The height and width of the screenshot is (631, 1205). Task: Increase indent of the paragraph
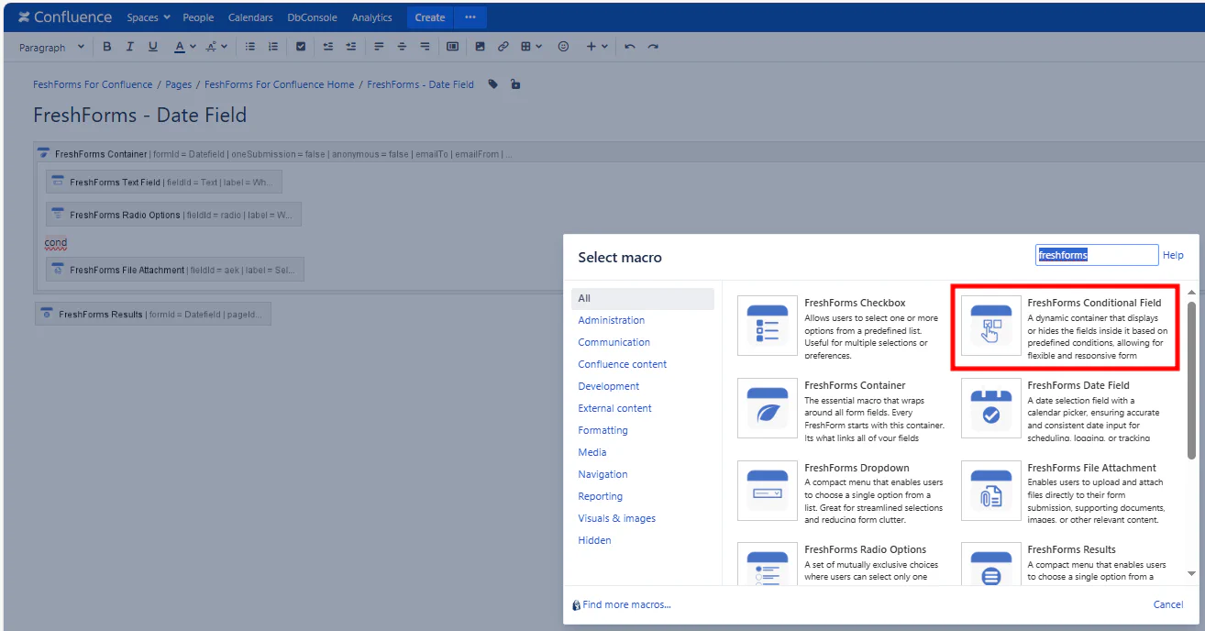click(350, 46)
